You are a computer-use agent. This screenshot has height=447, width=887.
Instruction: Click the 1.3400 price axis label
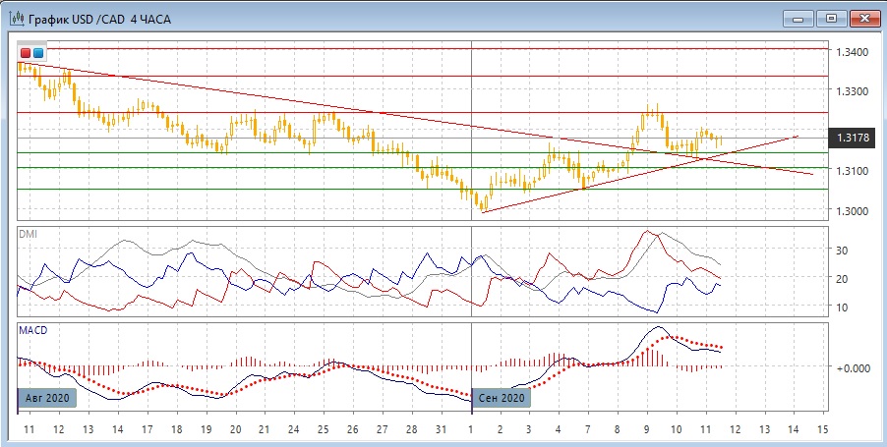pyautogui.click(x=850, y=51)
